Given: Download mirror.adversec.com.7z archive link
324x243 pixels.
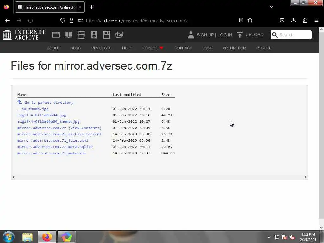Looking at the screenshot, I should coord(41,128).
